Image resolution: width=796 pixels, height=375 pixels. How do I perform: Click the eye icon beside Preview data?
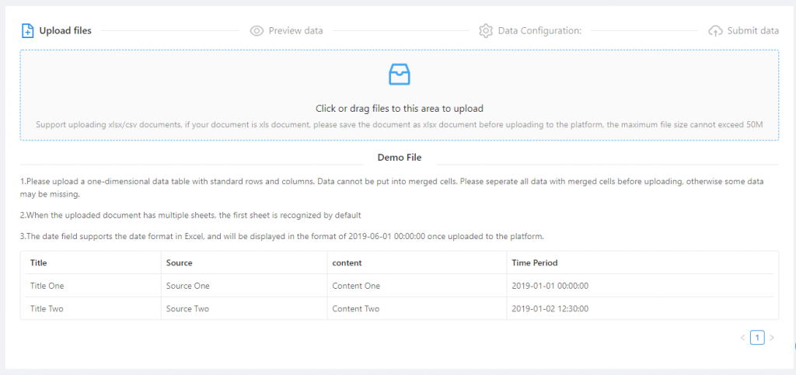(257, 31)
